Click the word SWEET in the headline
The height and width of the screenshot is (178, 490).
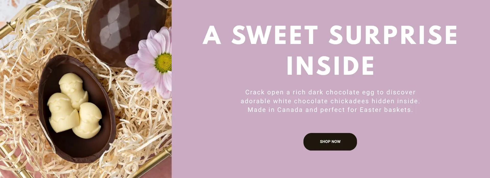(x=275, y=35)
